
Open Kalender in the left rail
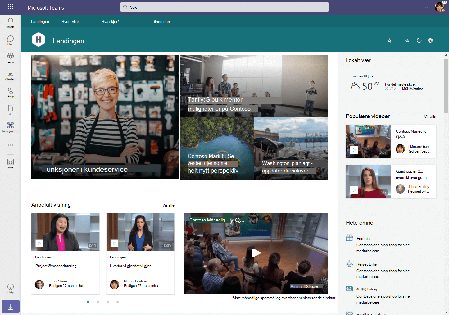coord(10,75)
